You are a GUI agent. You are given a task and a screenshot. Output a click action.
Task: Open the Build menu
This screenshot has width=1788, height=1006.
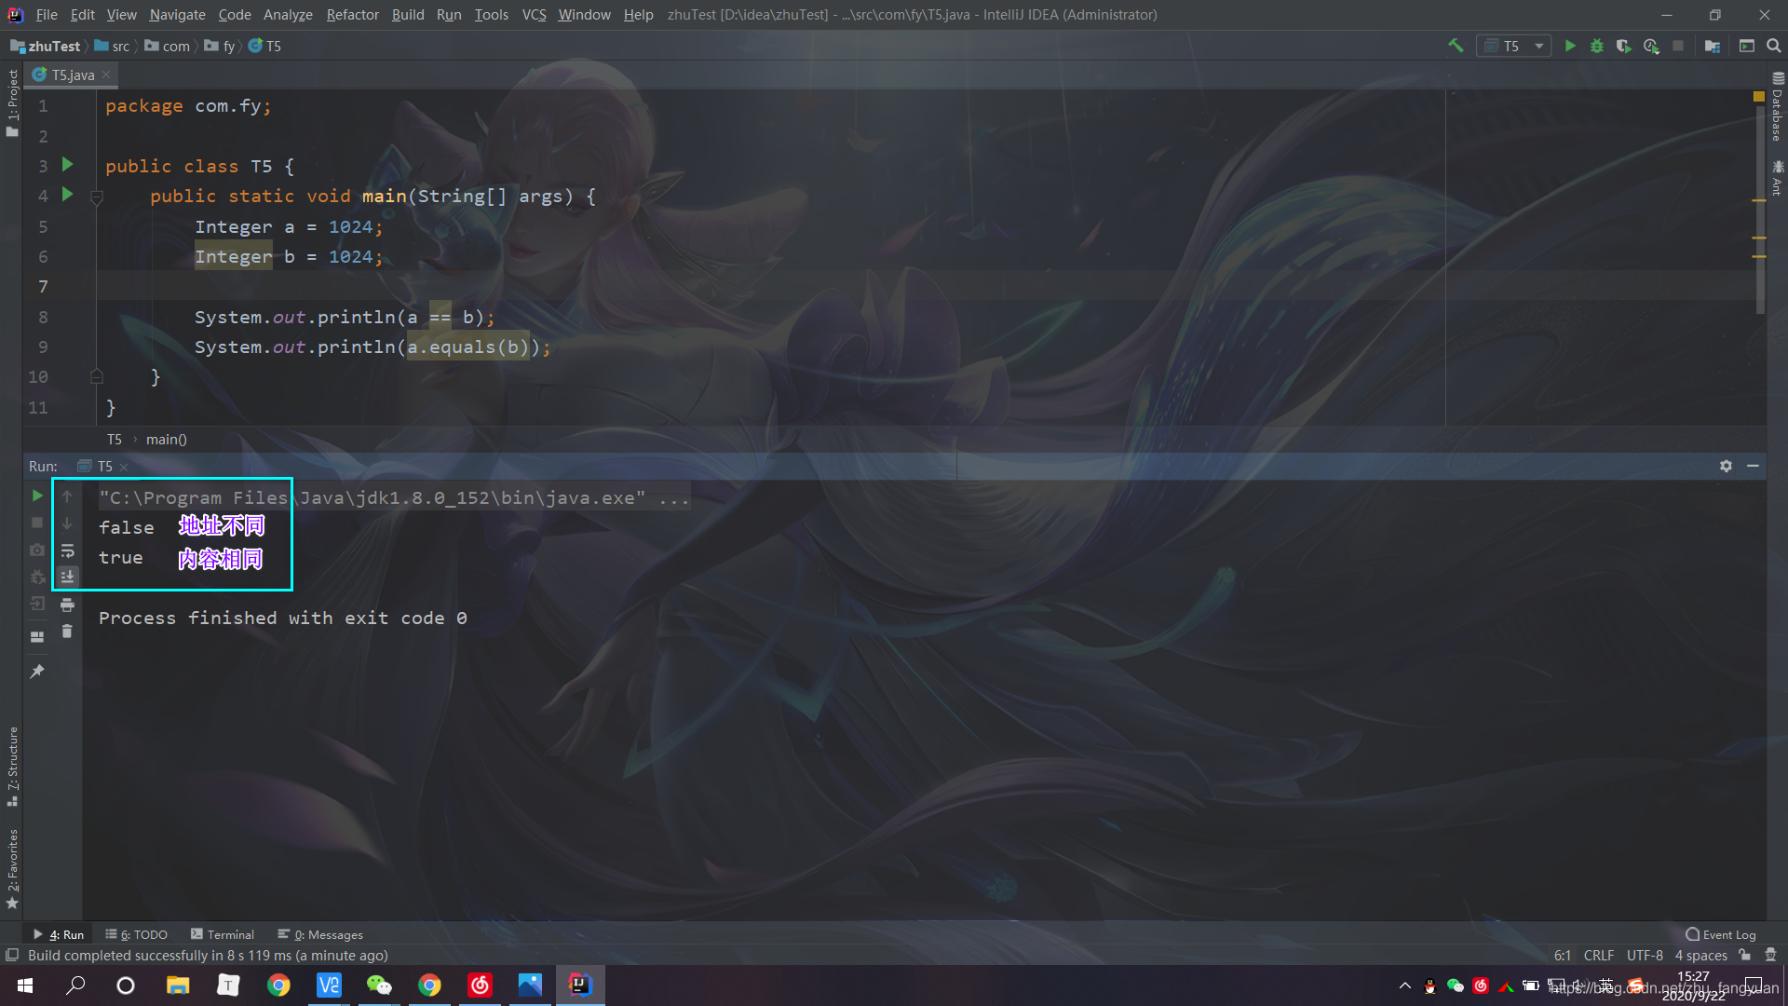(408, 15)
